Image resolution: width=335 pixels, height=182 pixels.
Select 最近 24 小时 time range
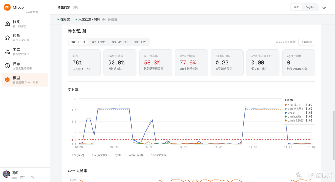[x=120, y=42]
